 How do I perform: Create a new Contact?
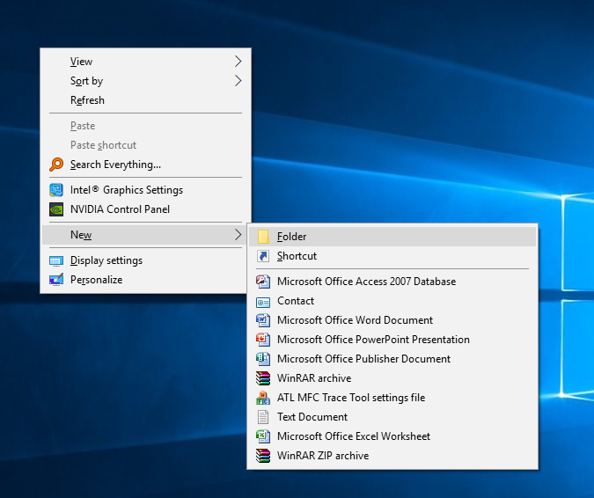[x=295, y=301]
